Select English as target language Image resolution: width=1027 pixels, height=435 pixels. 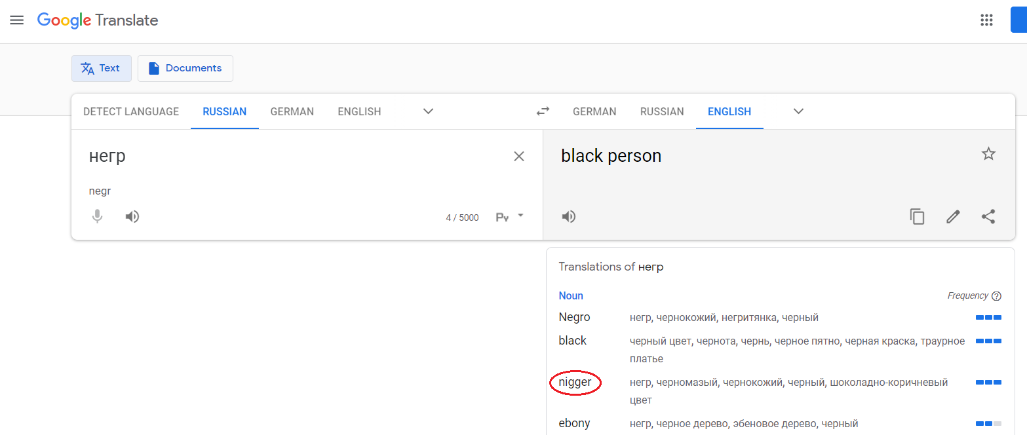click(x=729, y=111)
